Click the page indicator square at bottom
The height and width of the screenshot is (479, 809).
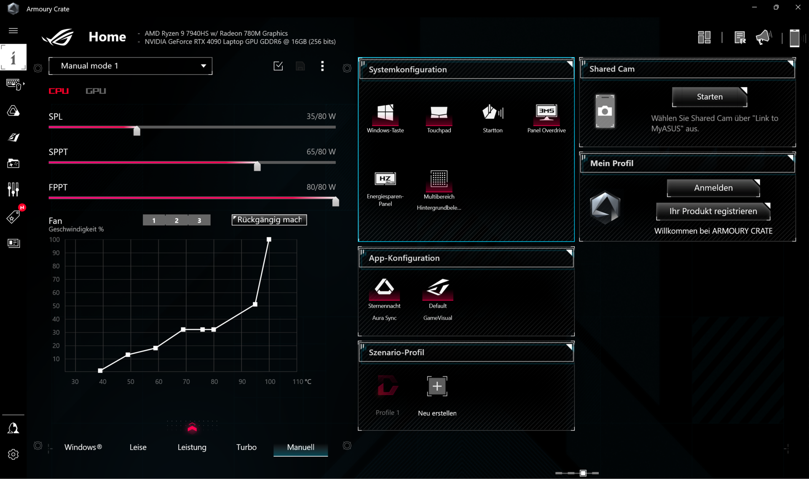point(583,473)
